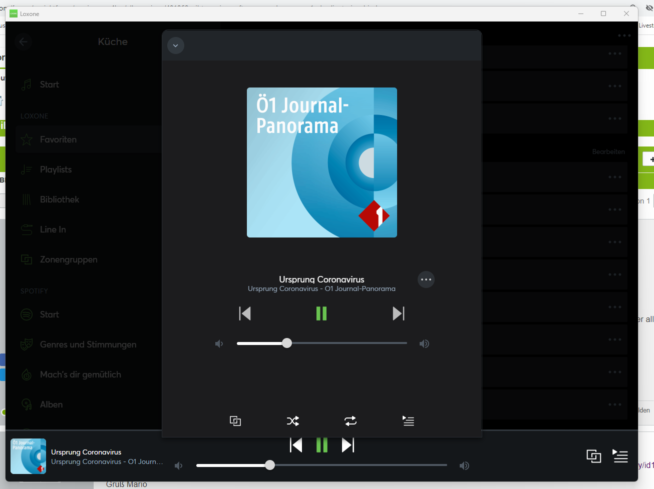Click the Küche heading text
The height and width of the screenshot is (489, 654).
coord(113,41)
